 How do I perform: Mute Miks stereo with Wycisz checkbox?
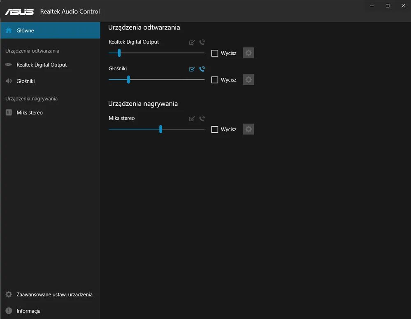tap(215, 129)
